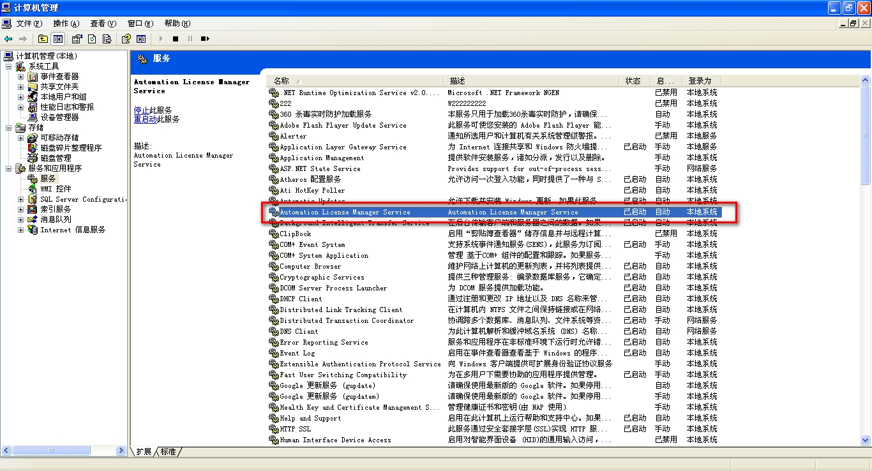Select 设备管理器 in the tree
The height and width of the screenshot is (471, 872).
coord(59,117)
